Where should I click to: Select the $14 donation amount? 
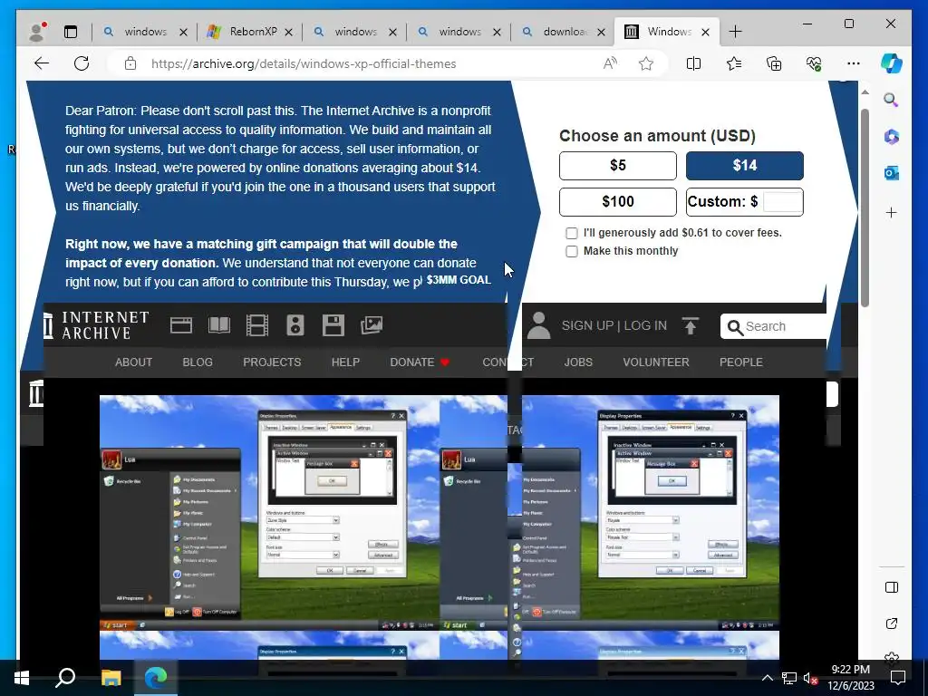[745, 166]
